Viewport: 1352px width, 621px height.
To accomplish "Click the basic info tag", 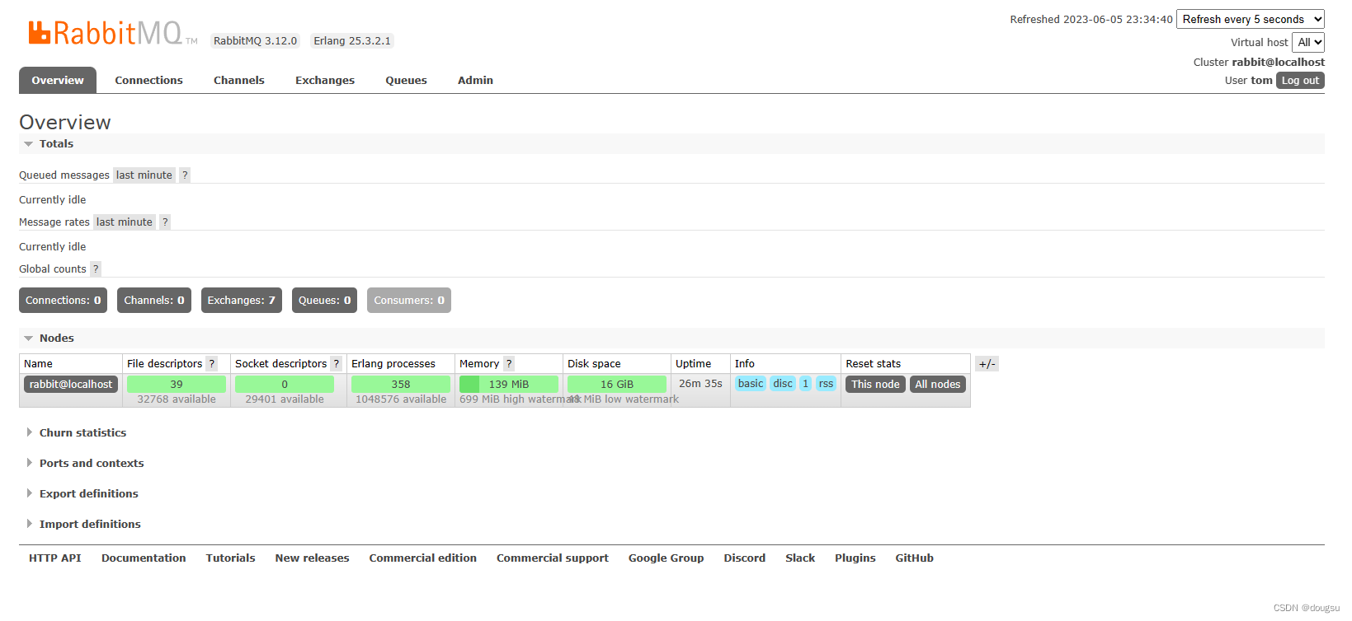I will (751, 384).
